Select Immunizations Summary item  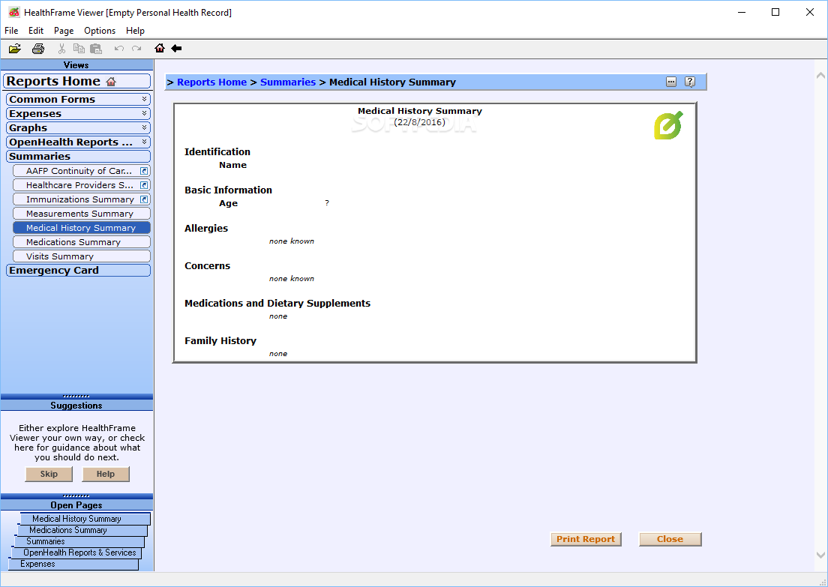pyautogui.click(x=81, y=199)
